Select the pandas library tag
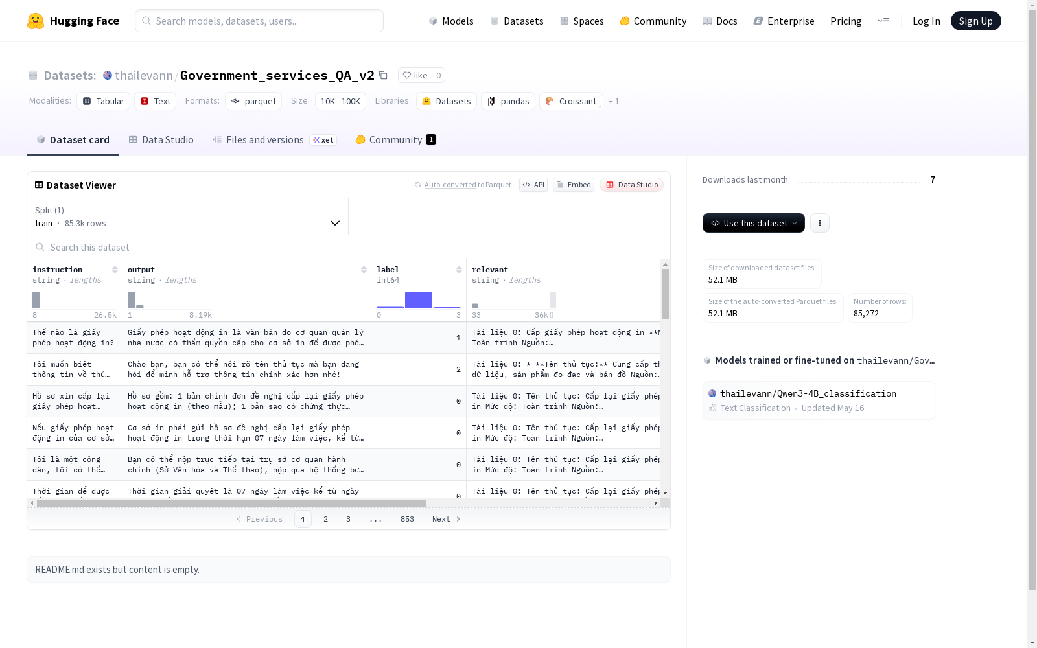 click(508, 101)
